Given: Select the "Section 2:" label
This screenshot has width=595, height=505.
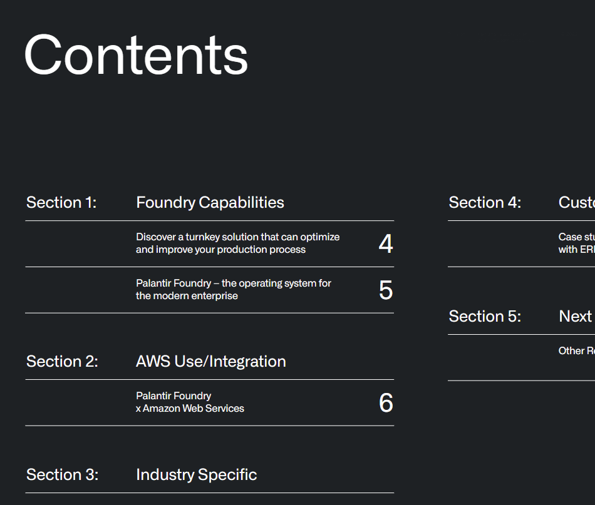Looking at the screenshot, I should click(x=62, y=362).
